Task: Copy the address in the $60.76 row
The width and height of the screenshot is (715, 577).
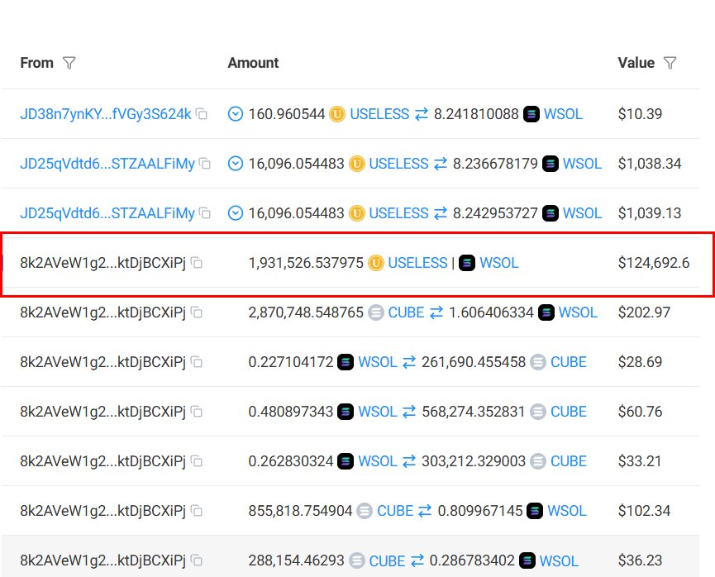Action: 197,412
